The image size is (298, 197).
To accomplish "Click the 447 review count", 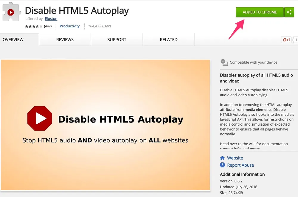I will (x=48, y=26).
